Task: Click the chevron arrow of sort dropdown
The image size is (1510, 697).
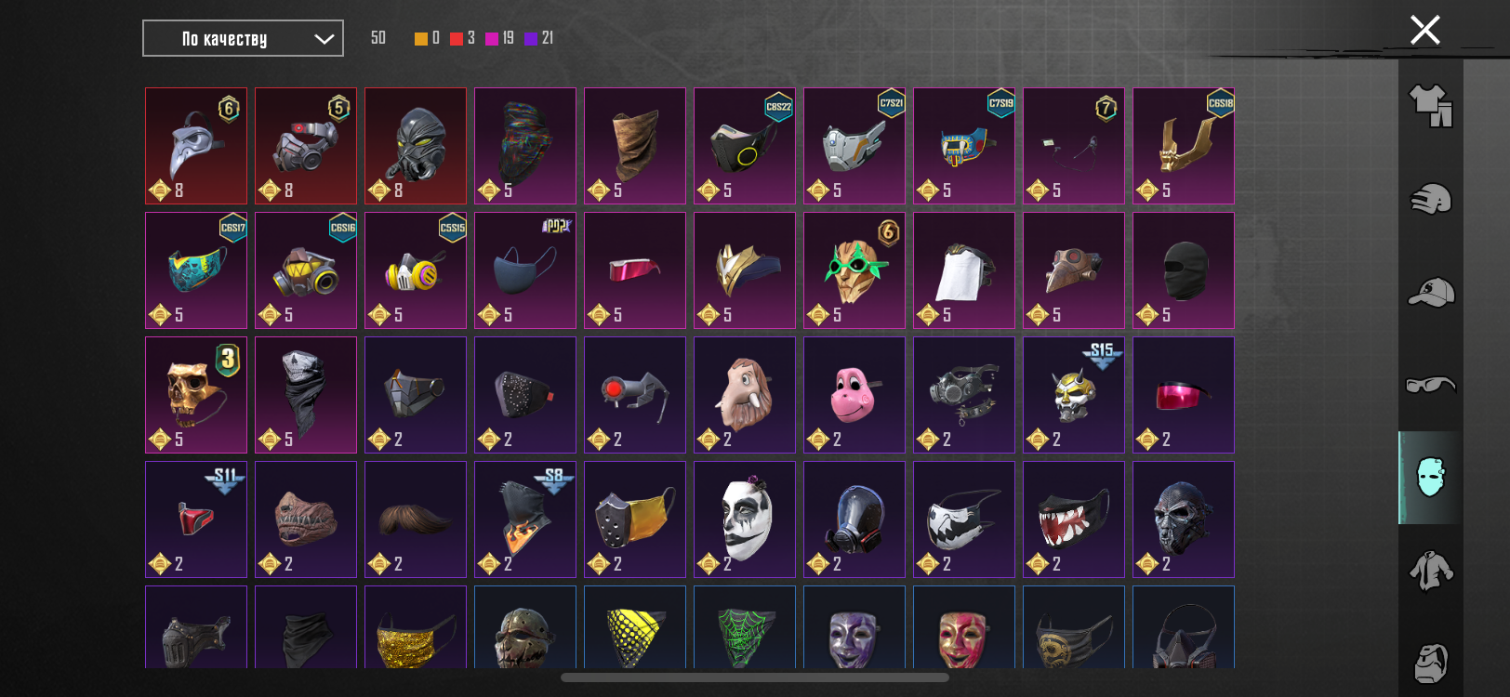Action: click(324, 39)
